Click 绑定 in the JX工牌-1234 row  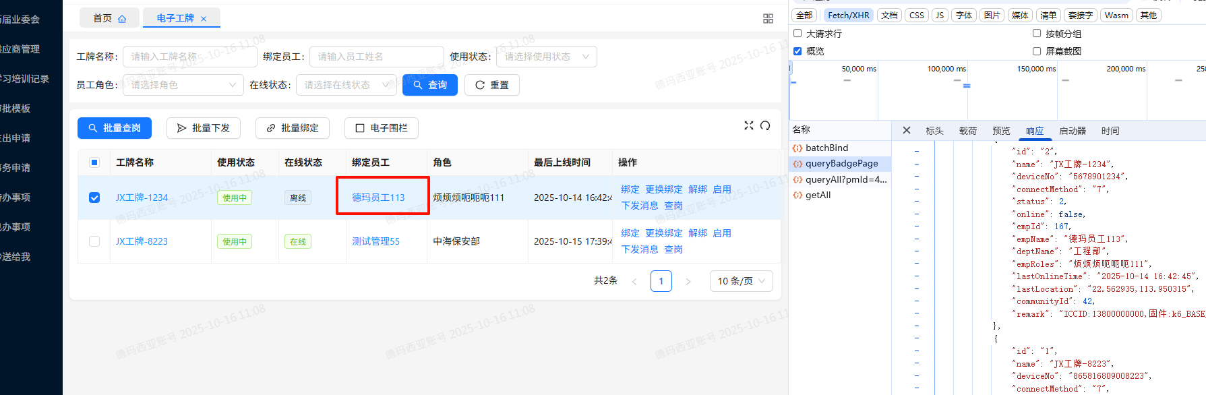pos(630,189)
